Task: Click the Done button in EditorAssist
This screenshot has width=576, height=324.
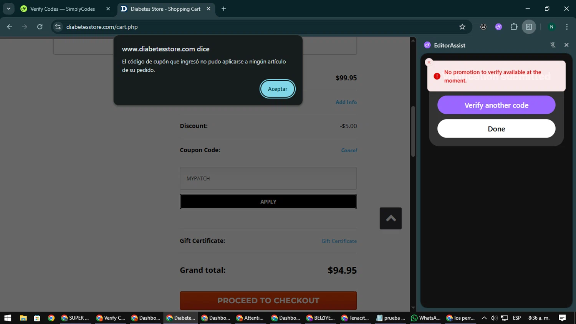Action: point(496,128)
